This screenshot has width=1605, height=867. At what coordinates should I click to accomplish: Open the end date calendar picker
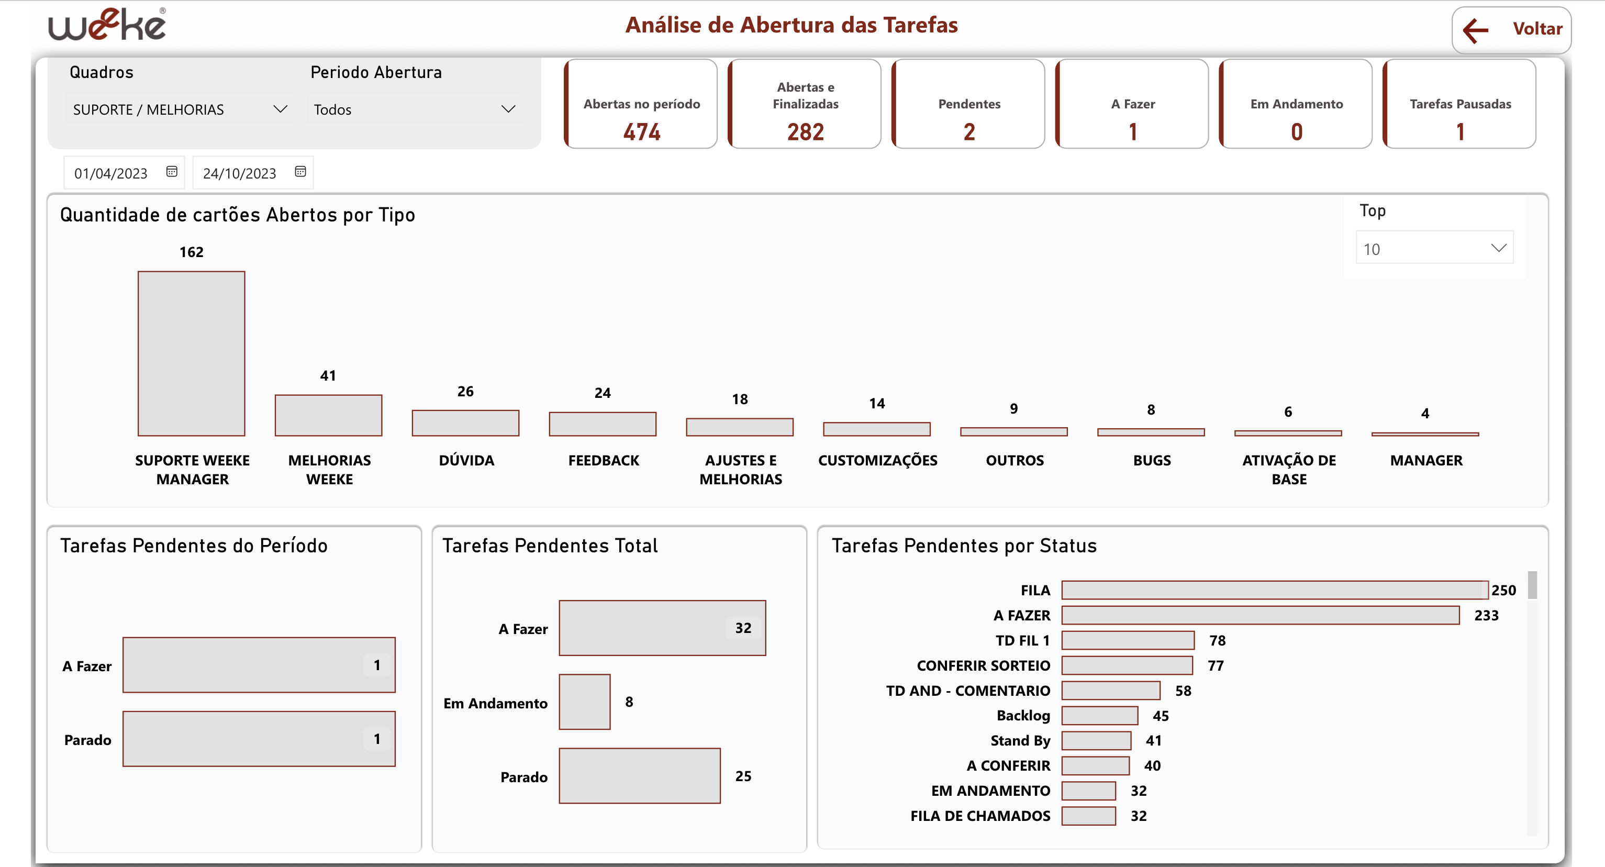[300, 171]
